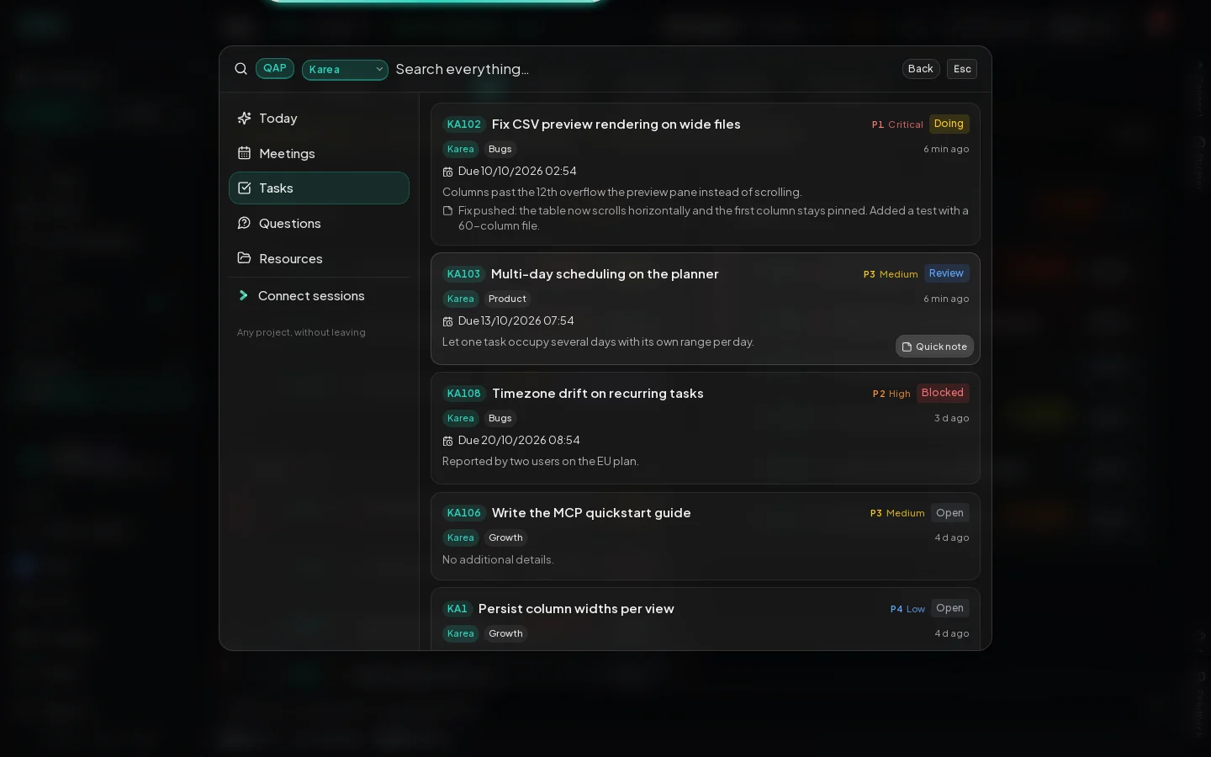The width and height of the screenshot is (1211, 757).
Task: Click calendar icon on KA102 due date
Action: pos(447,172)
